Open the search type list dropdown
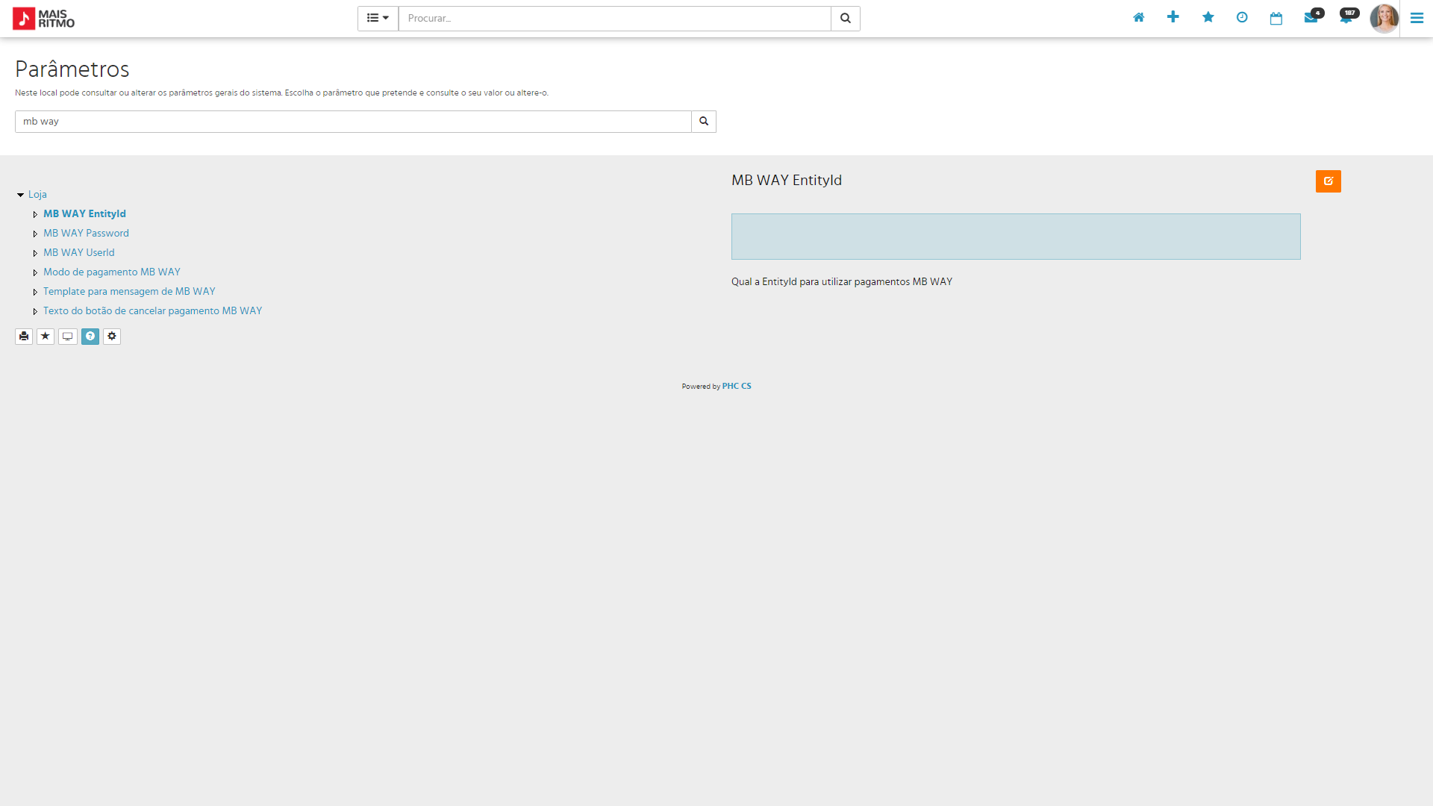1433x806 pixels. tap(378, 19)
